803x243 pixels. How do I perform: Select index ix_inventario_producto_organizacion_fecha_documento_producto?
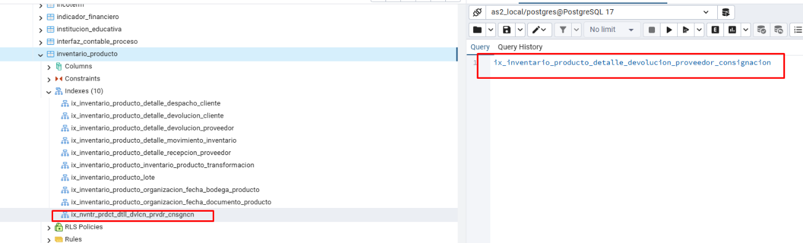[x=171, y=202]
